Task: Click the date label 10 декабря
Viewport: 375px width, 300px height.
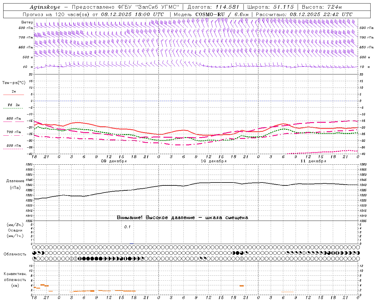Action: (x=214, y=161)
